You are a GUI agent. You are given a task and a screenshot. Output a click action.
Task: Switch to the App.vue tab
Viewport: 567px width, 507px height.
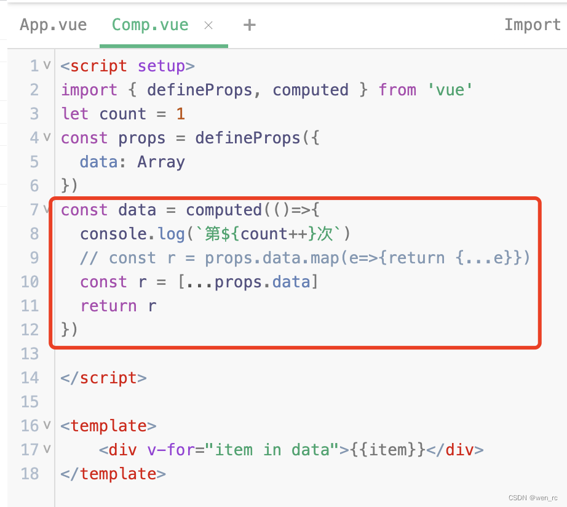click(x=54, y=25)
